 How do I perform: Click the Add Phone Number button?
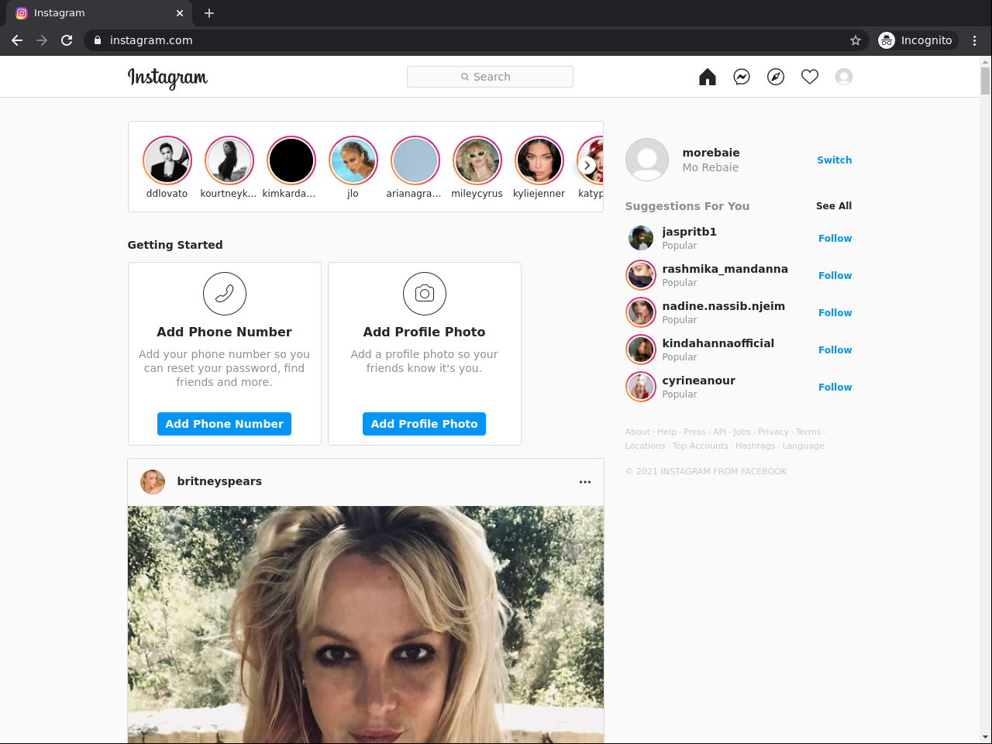click(x=224, y=424)
